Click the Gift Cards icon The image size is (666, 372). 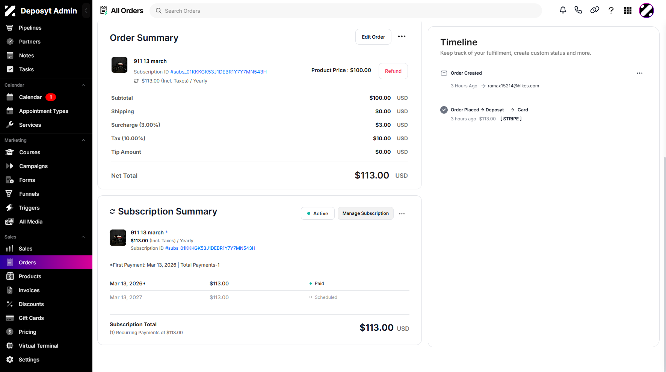pyautogui.click(x=10, y=318)
